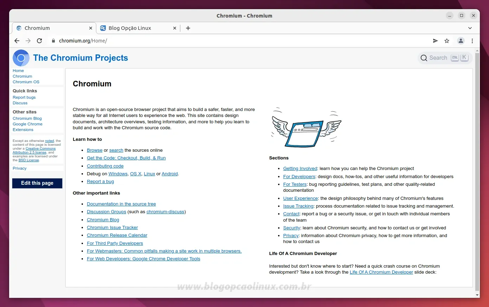The width and height of the screenshot is (489, 307).
Task: Open the tab search dropdown chevron
Action: (470, 28)
